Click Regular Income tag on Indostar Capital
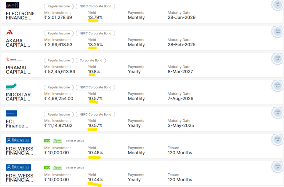 point(59,87)
